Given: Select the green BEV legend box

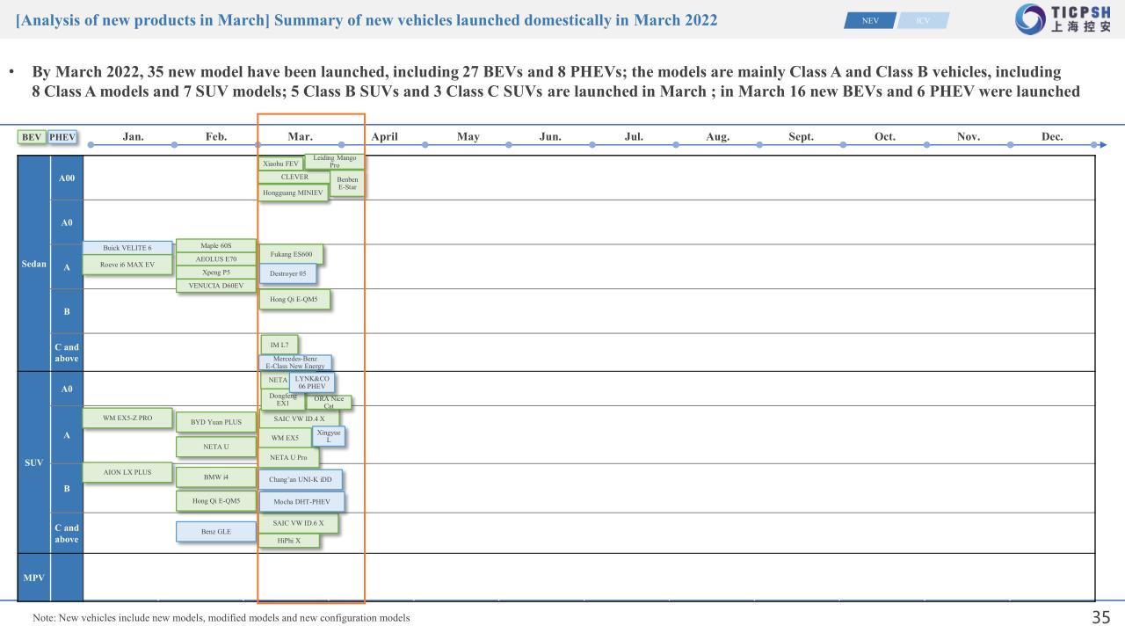Looking at the screenshot, I should [x=32, y=137].
